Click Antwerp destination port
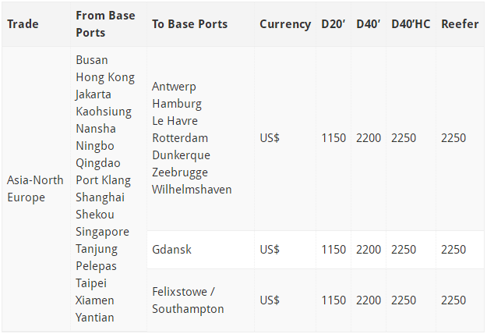The width and height of the screenshot is (487, 334). 174,87
